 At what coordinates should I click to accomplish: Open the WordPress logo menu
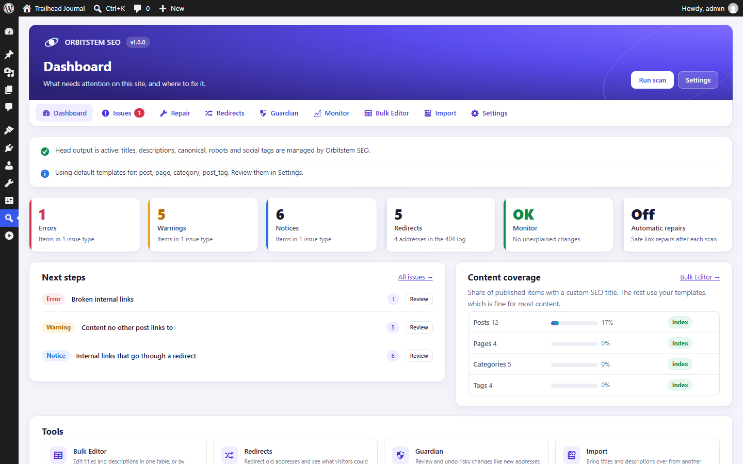click(x=9, y=8)
